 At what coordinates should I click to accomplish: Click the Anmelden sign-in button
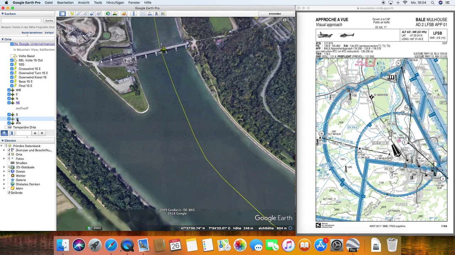click(x=275, y=14)
